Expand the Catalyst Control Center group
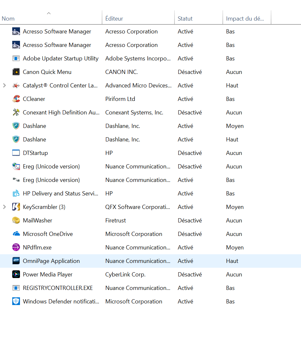 5,85
